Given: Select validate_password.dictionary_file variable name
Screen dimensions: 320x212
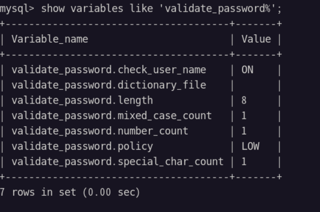Looking at the screenshot, I should (x=109, y=85).
